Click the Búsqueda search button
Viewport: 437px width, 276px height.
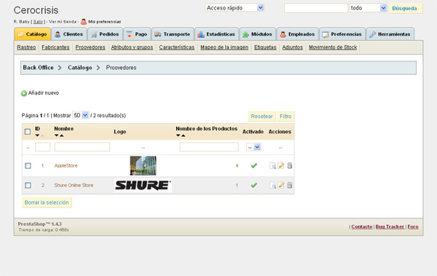click(406, 8)
